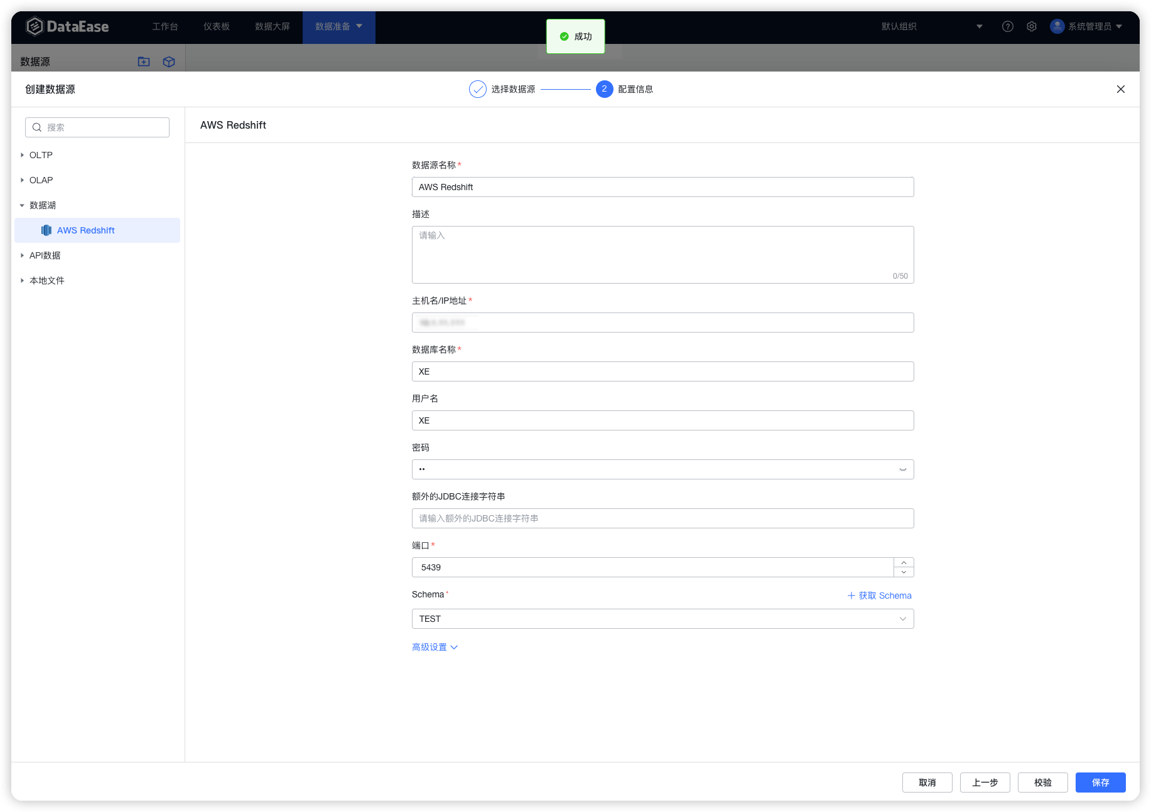
Task: Click the 密码 input field
Action: pos(662,469)
